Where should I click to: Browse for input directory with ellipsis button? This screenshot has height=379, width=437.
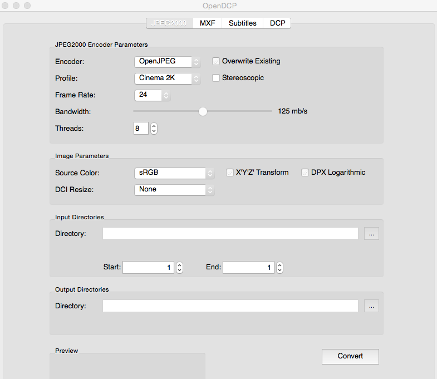(x=371, y=234)
